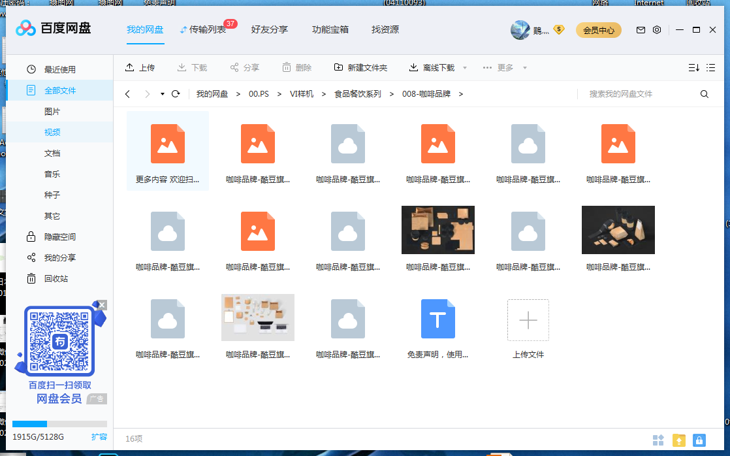
Task: Switch to list view icon
Action: 710,67
